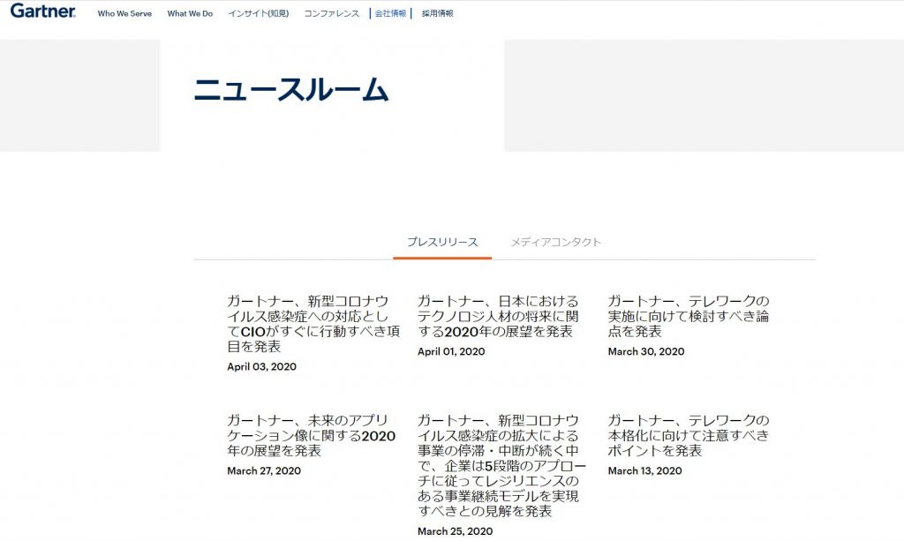Open the 未来のアプリケーション像 press release
This screenshot has height=541, width=904.
312,436
